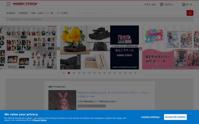Open the hamburger menu icon
This screenshot has height=124, width=199.
[x=8, y=4]
